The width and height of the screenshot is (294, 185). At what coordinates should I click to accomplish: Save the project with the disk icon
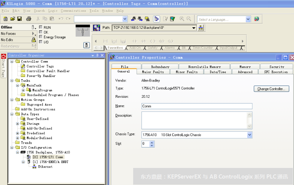click(19, 19)
